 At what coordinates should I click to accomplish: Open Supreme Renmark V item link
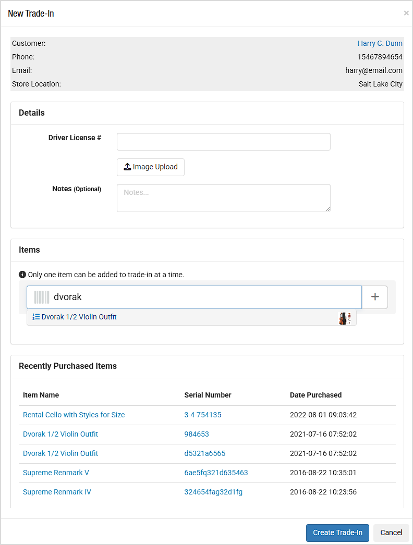[x=56, y=473]
